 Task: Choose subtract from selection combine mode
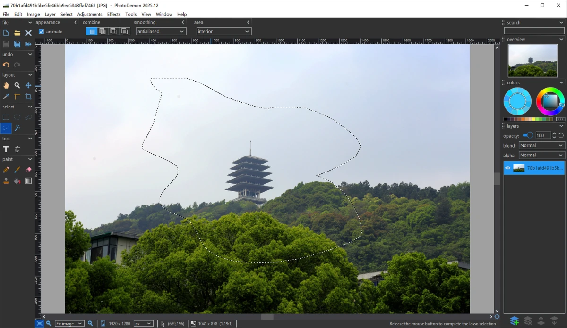pyautogui.click(x=113, y=32)
